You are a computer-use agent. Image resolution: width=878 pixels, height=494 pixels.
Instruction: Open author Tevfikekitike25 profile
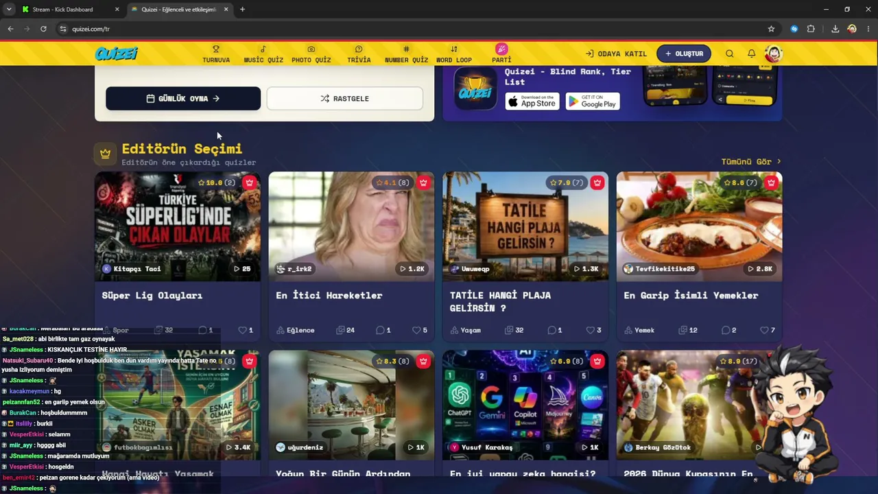click(659, 269)
